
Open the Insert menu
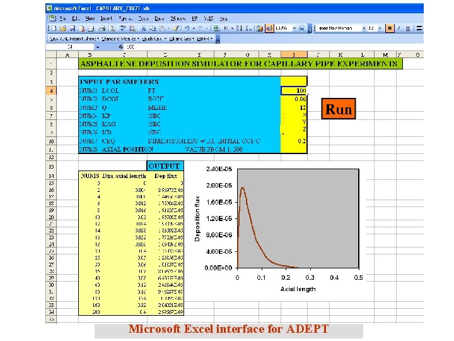coord(107,18)
